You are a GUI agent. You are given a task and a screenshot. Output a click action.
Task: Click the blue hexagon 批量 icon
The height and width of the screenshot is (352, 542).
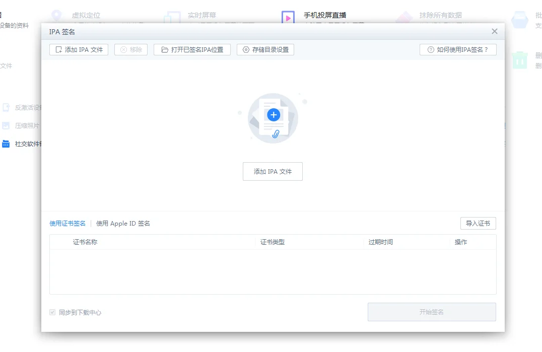(519, 19)
